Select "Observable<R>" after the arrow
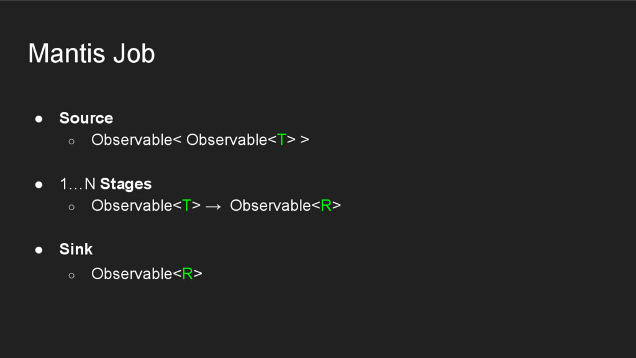The width and height of the screenshot is (636, 358). (x=285, y=206)
